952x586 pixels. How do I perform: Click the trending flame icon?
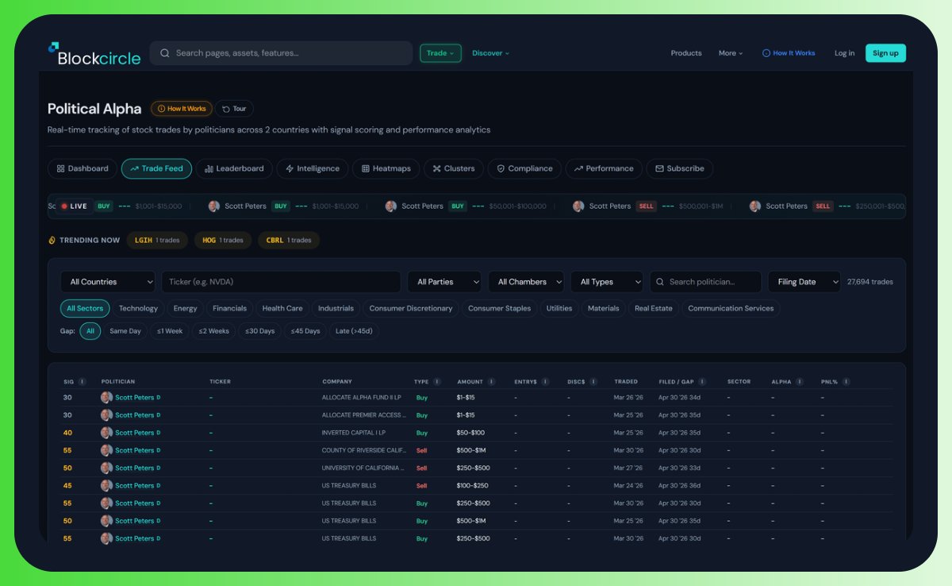tap(52, 240)
